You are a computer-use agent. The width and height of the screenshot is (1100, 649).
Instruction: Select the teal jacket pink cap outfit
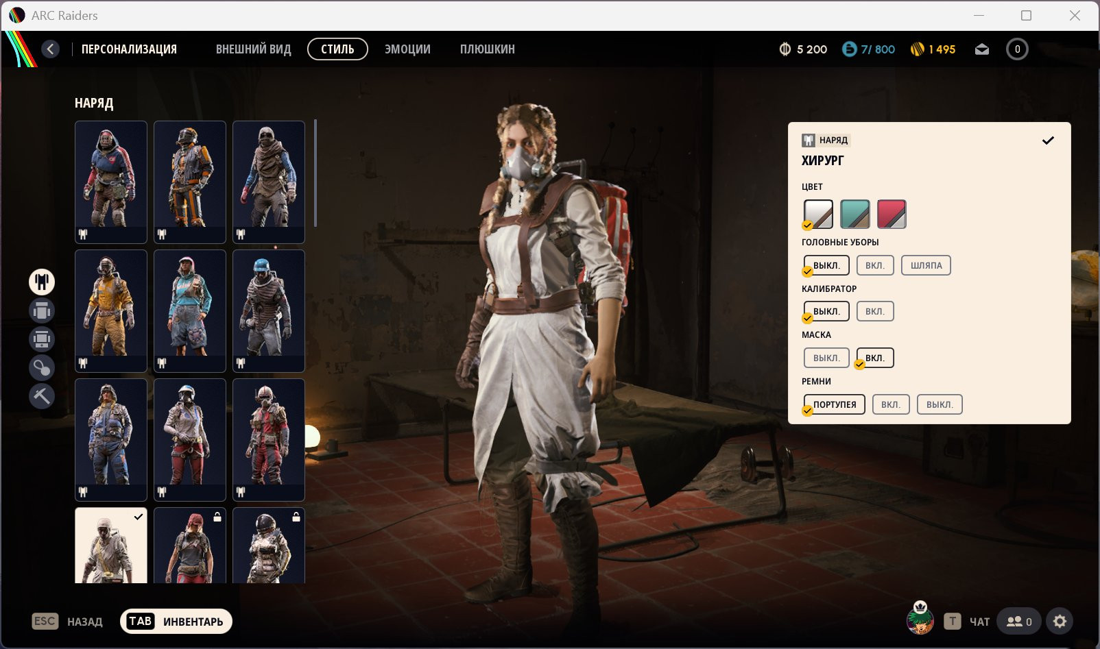click(x=190, y=311)
